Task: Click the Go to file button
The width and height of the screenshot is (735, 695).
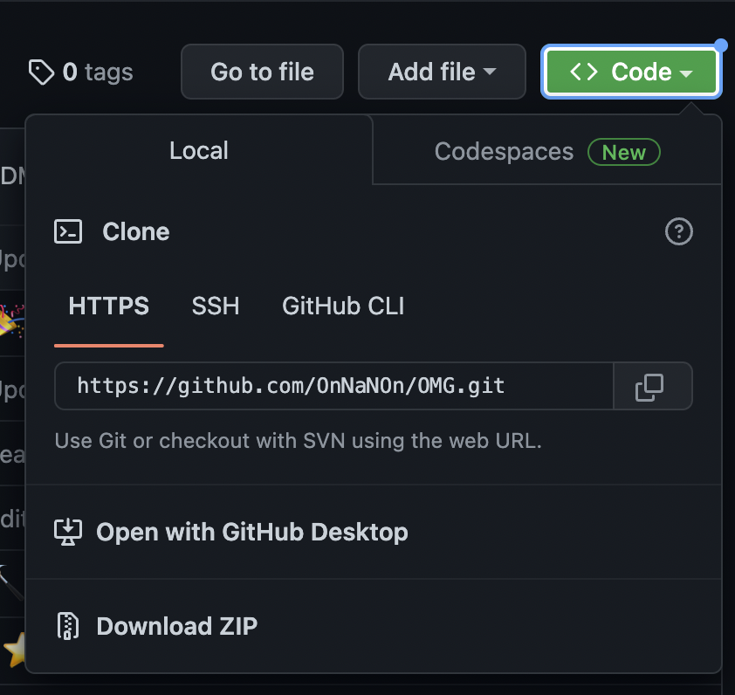Action: tap(262, 72)
